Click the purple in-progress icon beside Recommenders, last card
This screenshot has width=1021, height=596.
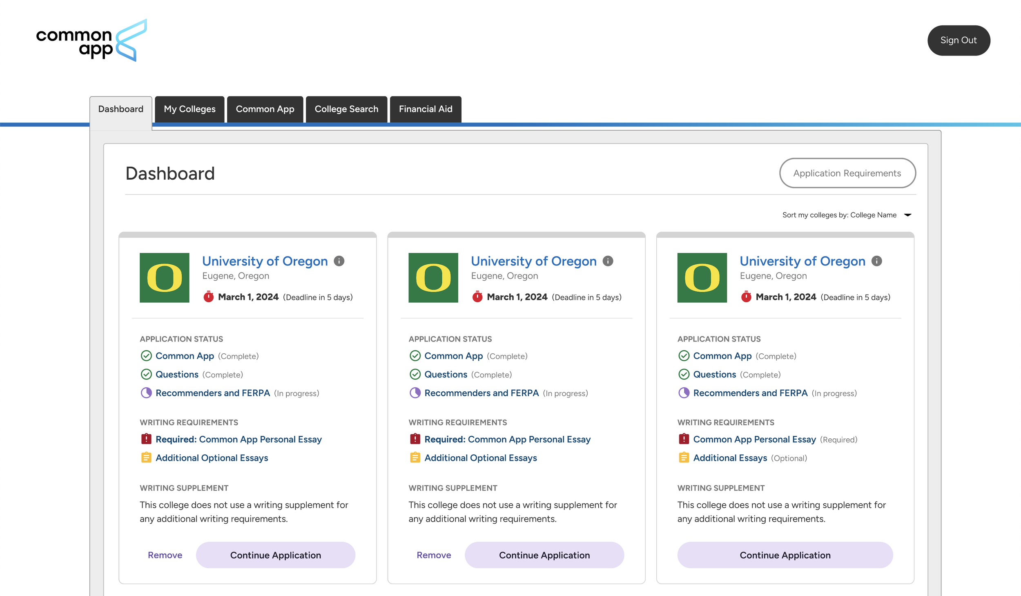[x=684, y=393]
